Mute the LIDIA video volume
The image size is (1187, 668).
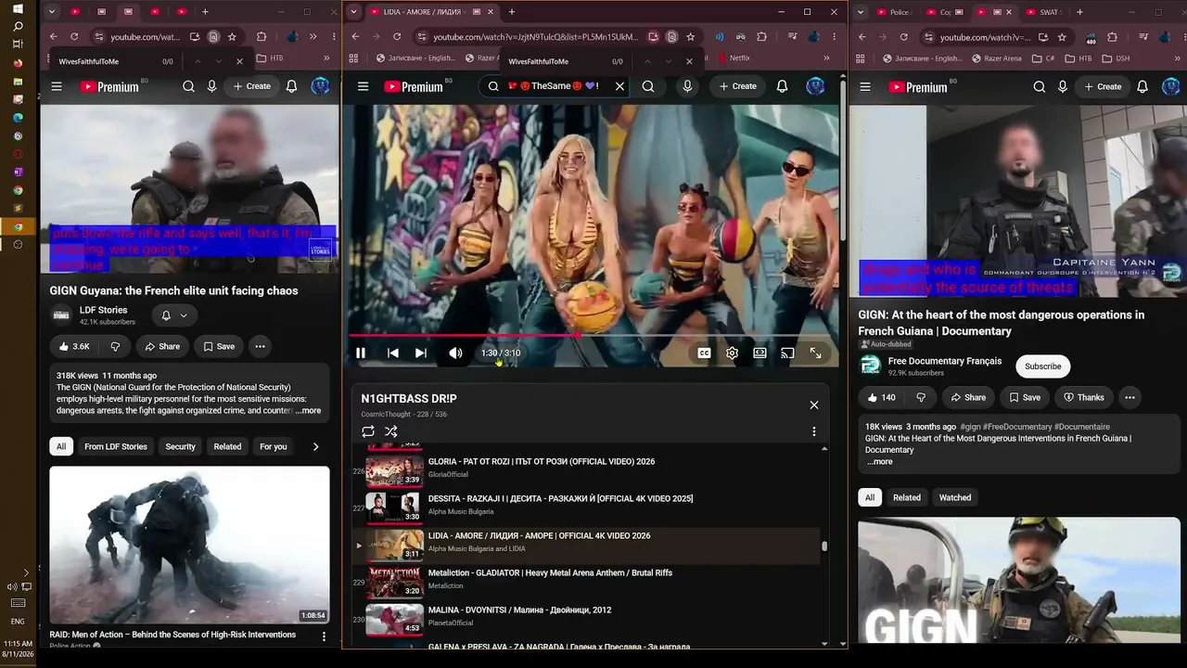click(x=455, y=353)
